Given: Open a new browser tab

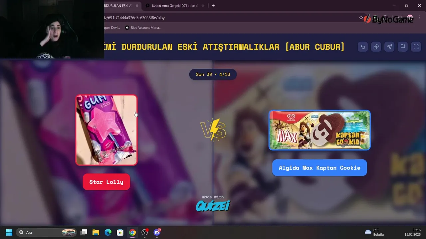Looking at the screenshot, I should click(x=213, y=6).
